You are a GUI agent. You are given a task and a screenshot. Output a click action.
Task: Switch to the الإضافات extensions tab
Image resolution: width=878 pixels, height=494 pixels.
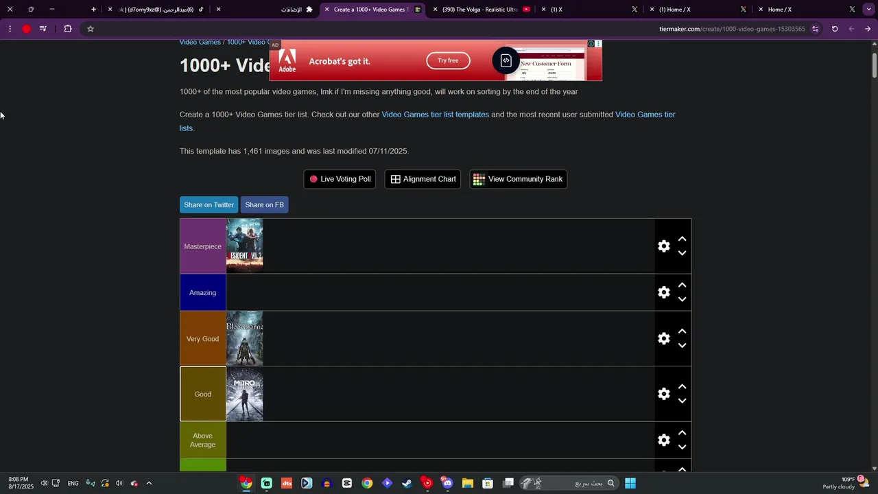click(266, 10)
